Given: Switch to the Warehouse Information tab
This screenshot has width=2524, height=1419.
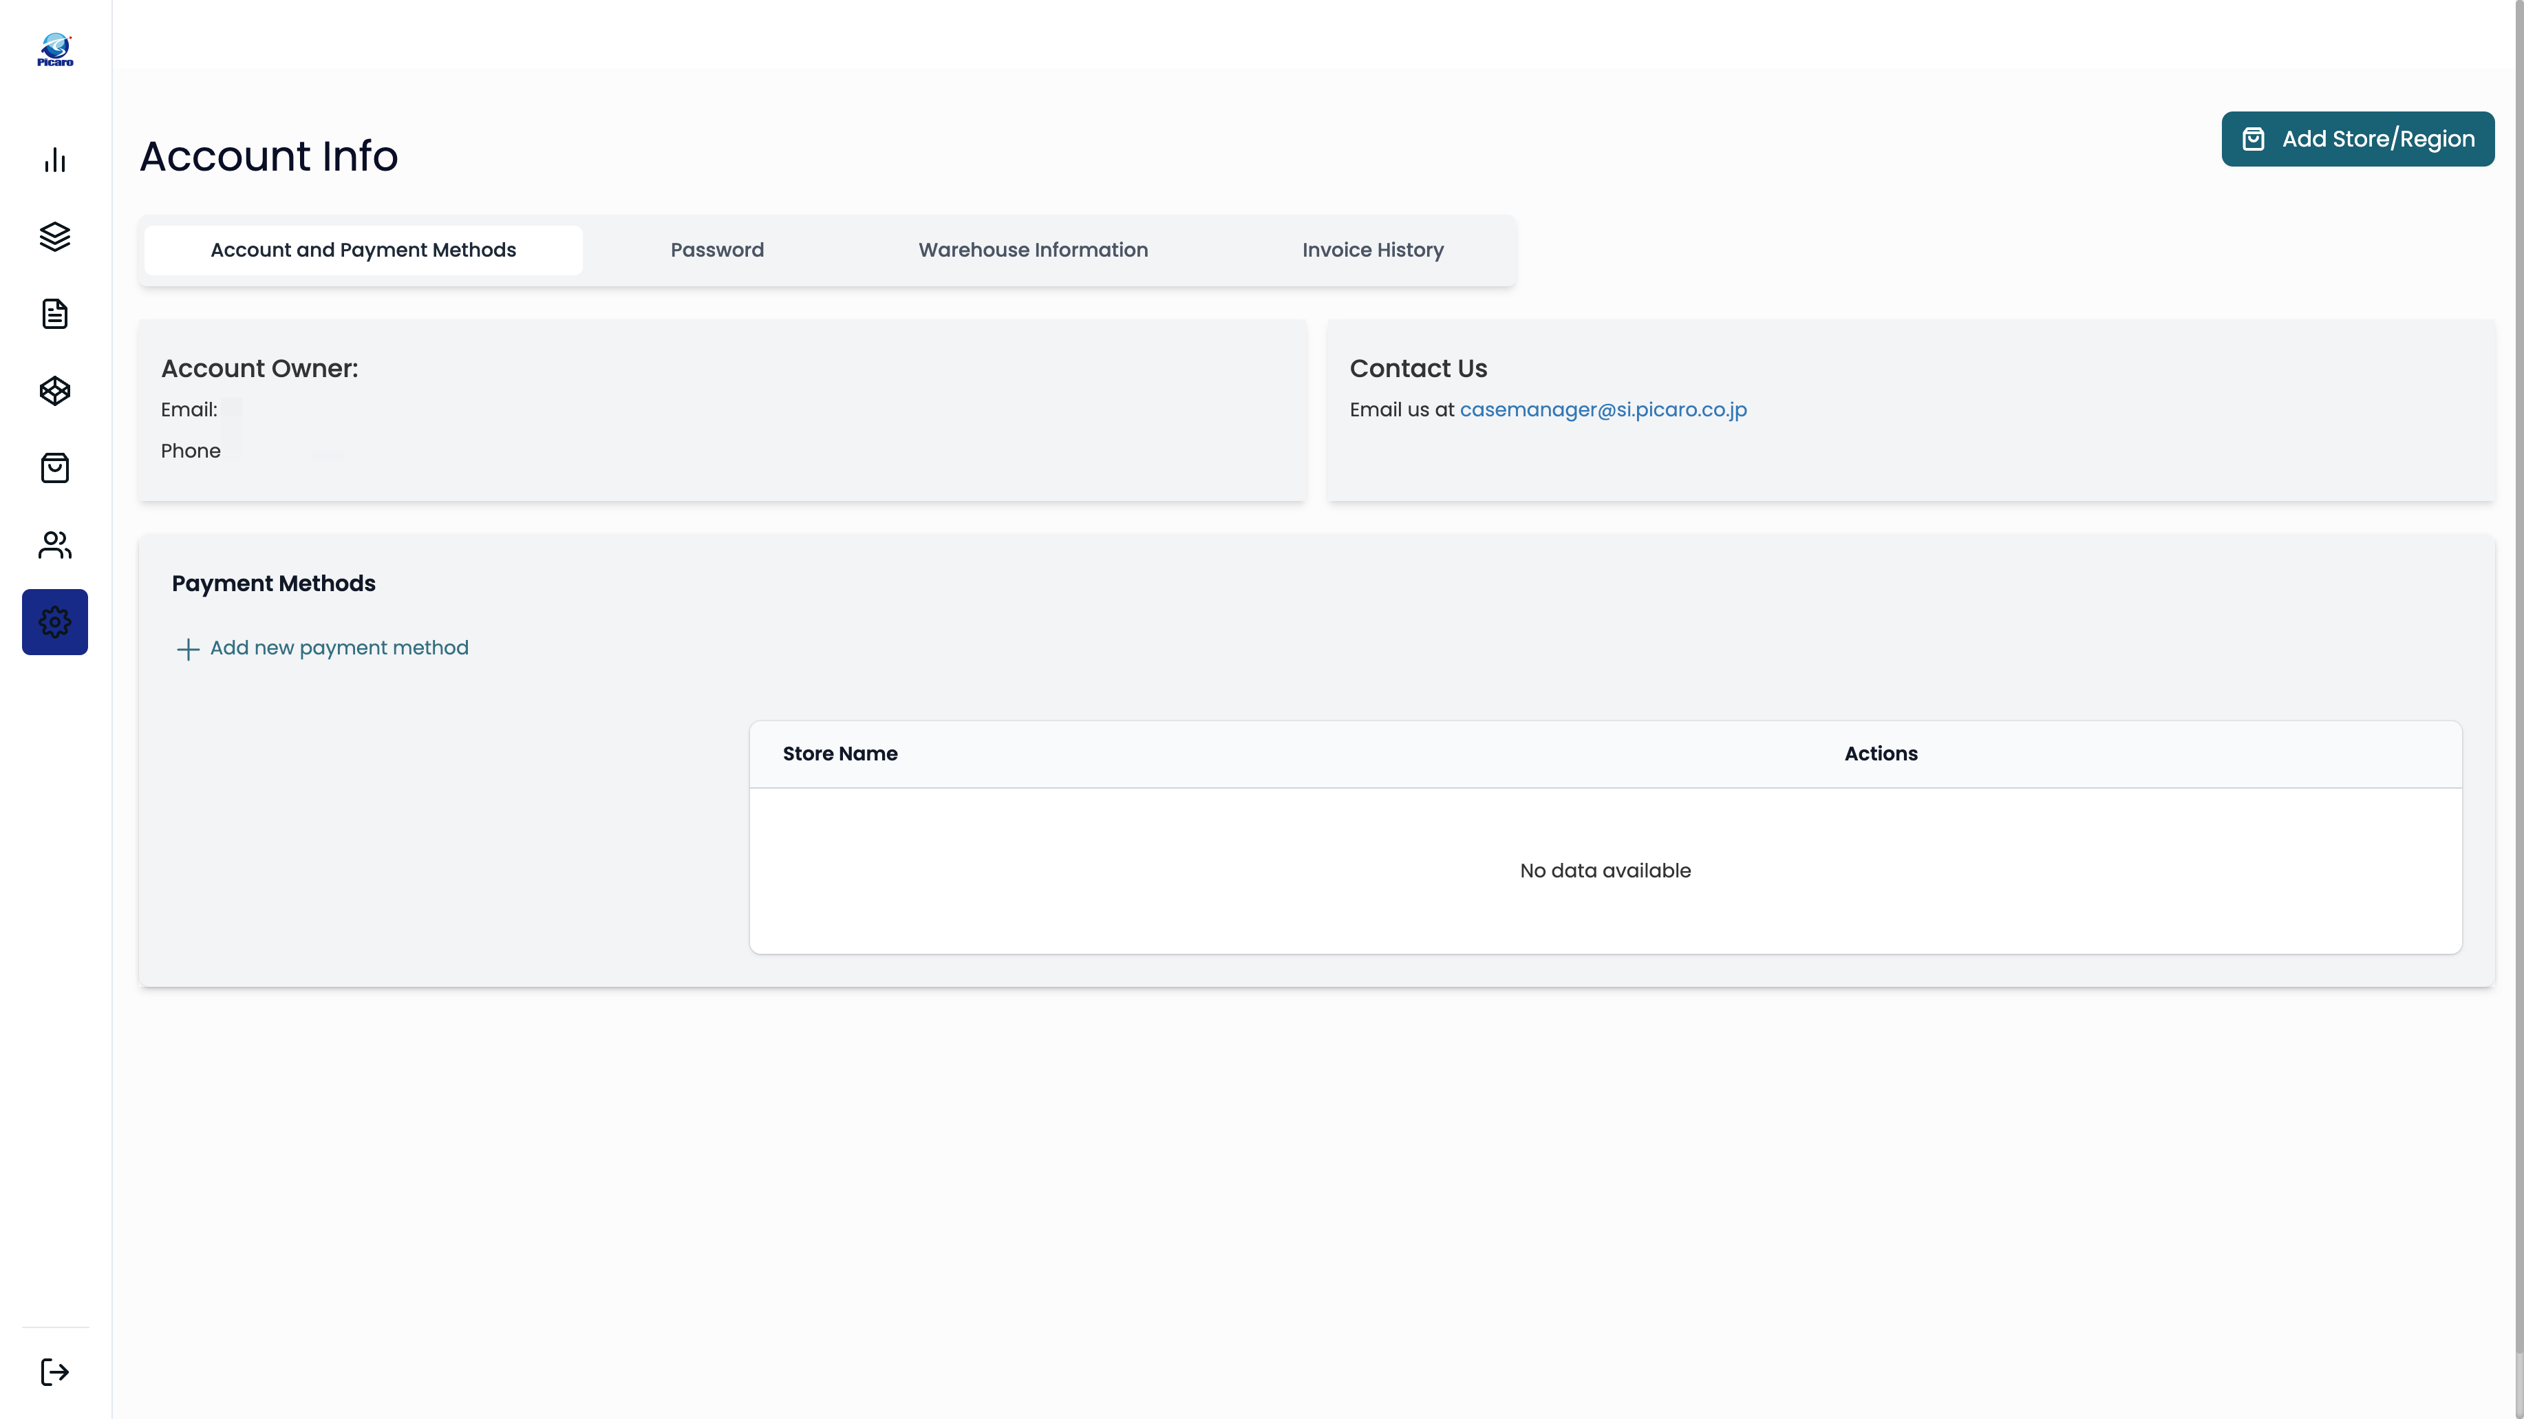Looking at the screenshot, I should 1033,250.
